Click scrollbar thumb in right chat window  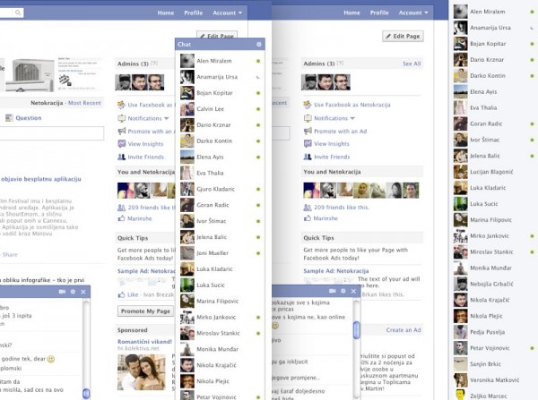(357, 330)
